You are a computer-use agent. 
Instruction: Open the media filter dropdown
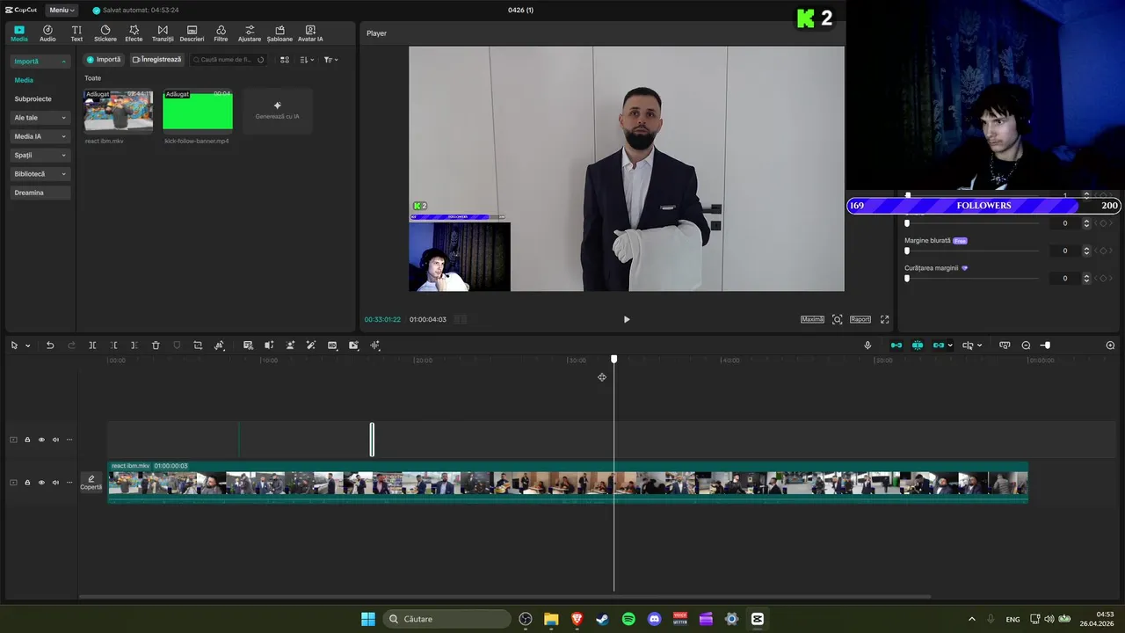330,60
